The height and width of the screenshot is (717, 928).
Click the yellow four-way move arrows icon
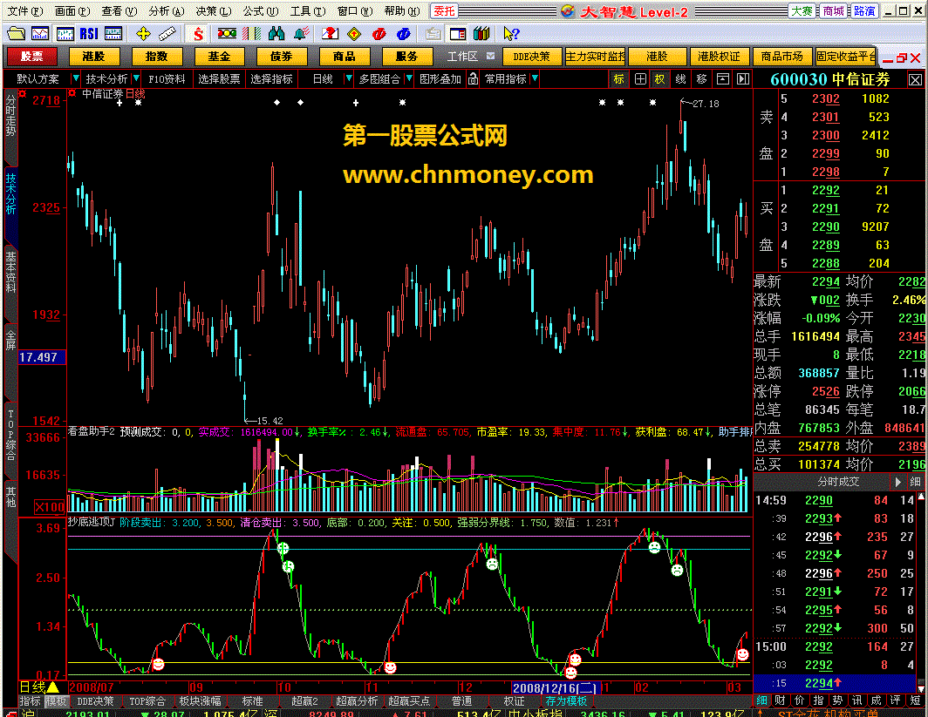click(x=143, y=34)
